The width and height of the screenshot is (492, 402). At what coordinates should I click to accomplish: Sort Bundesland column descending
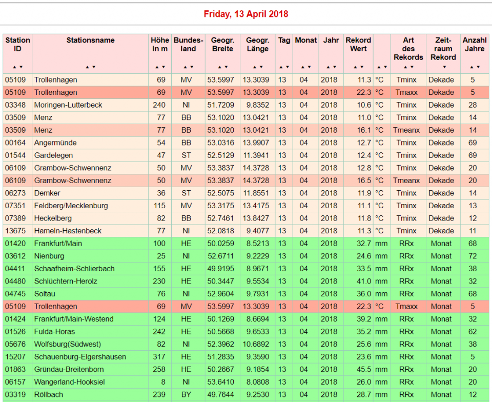click(192, 67)
